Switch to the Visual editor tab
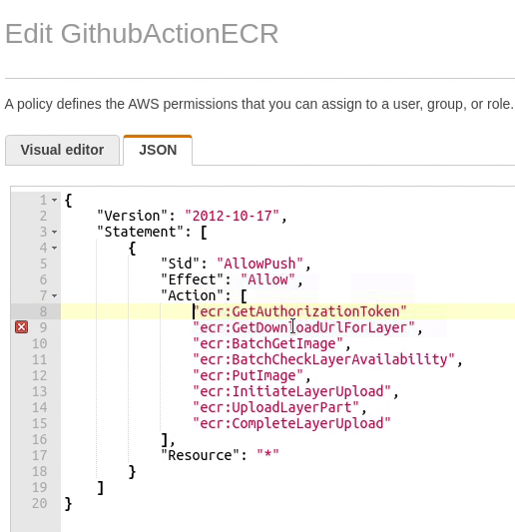This screenshot has height=532, width=515. click(x=62, y=150)
